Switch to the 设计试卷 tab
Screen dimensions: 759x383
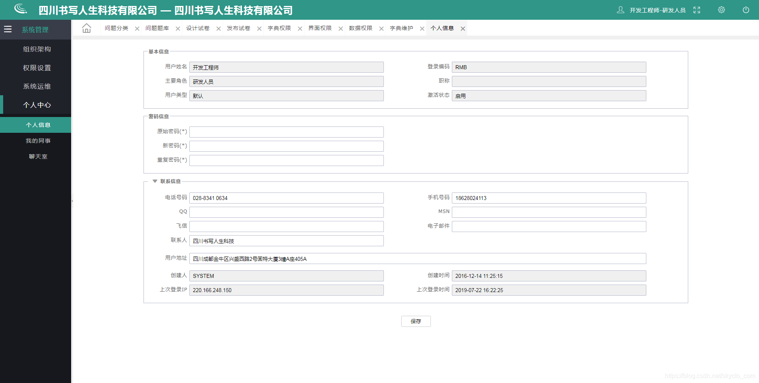pyautogui.click(x=198, y=28)
